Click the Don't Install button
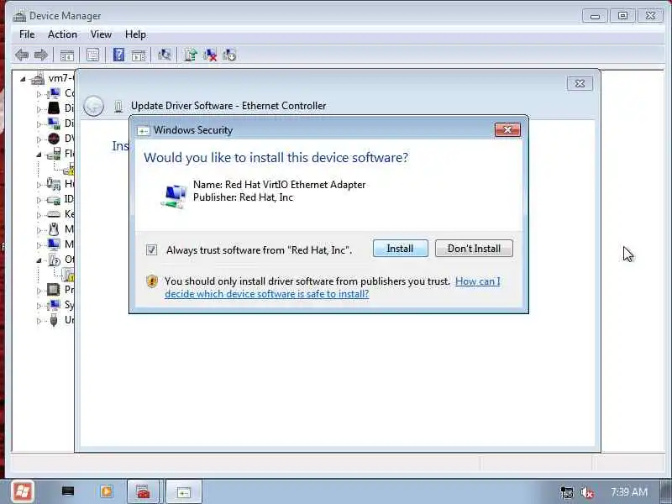Image resolution: width=672 pixels, height=504 pixels. click(474, 249)
